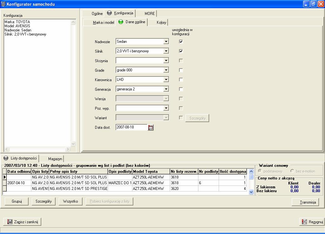Enable the Kierownica configuration checkbox
The image size is (325, 234).
tap(181, 80)
